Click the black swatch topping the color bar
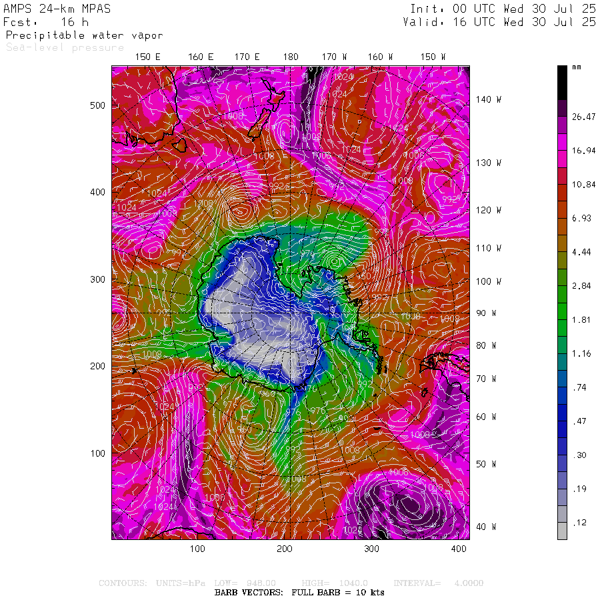Viewport: 600px width, 600px height. (x=562, y=83)
